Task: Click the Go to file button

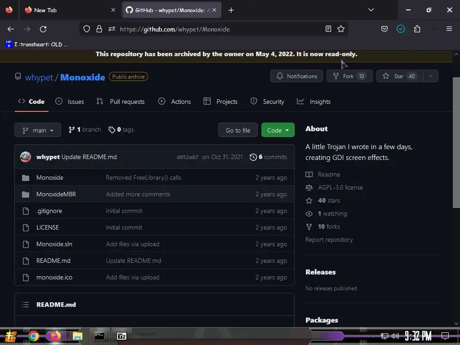Action: (x=238, y=130)
